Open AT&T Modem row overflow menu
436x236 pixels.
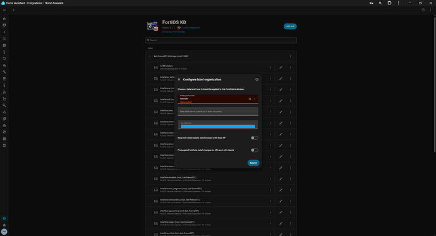[x=290, y=67]
